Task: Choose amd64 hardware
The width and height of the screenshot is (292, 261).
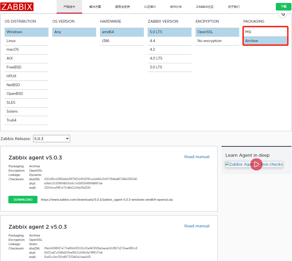Action: coord(122,32)
